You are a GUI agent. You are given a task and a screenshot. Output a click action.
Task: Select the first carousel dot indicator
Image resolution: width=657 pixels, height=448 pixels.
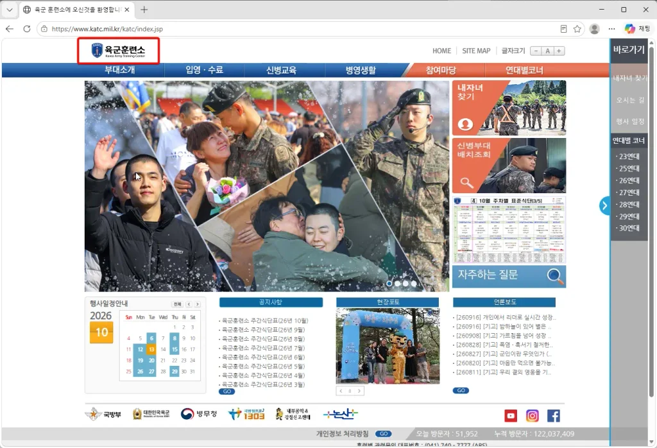tap(389, 284)
